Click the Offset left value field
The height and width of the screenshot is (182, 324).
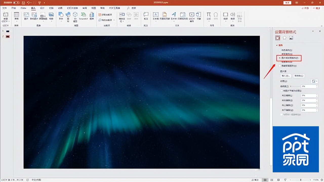[309, 96]
